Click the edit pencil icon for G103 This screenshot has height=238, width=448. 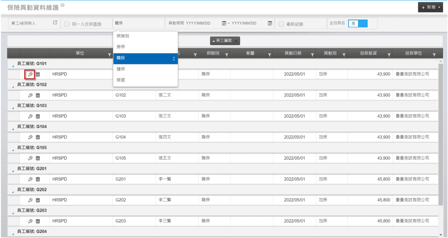pos(30,116)
